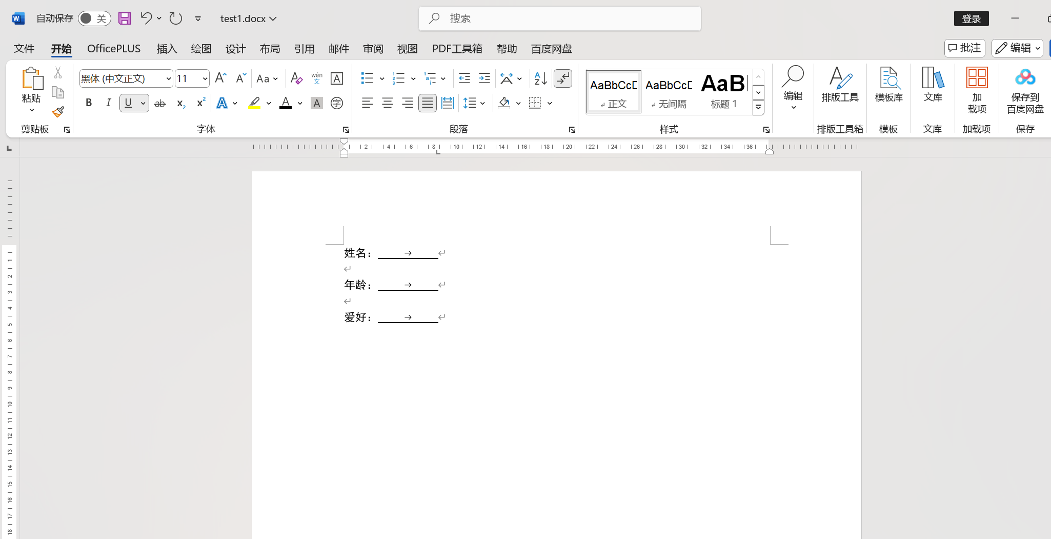Click the Clear Formatting eraser icon
This screenshot has width=1051, height=539.
(x=296, y=78)
